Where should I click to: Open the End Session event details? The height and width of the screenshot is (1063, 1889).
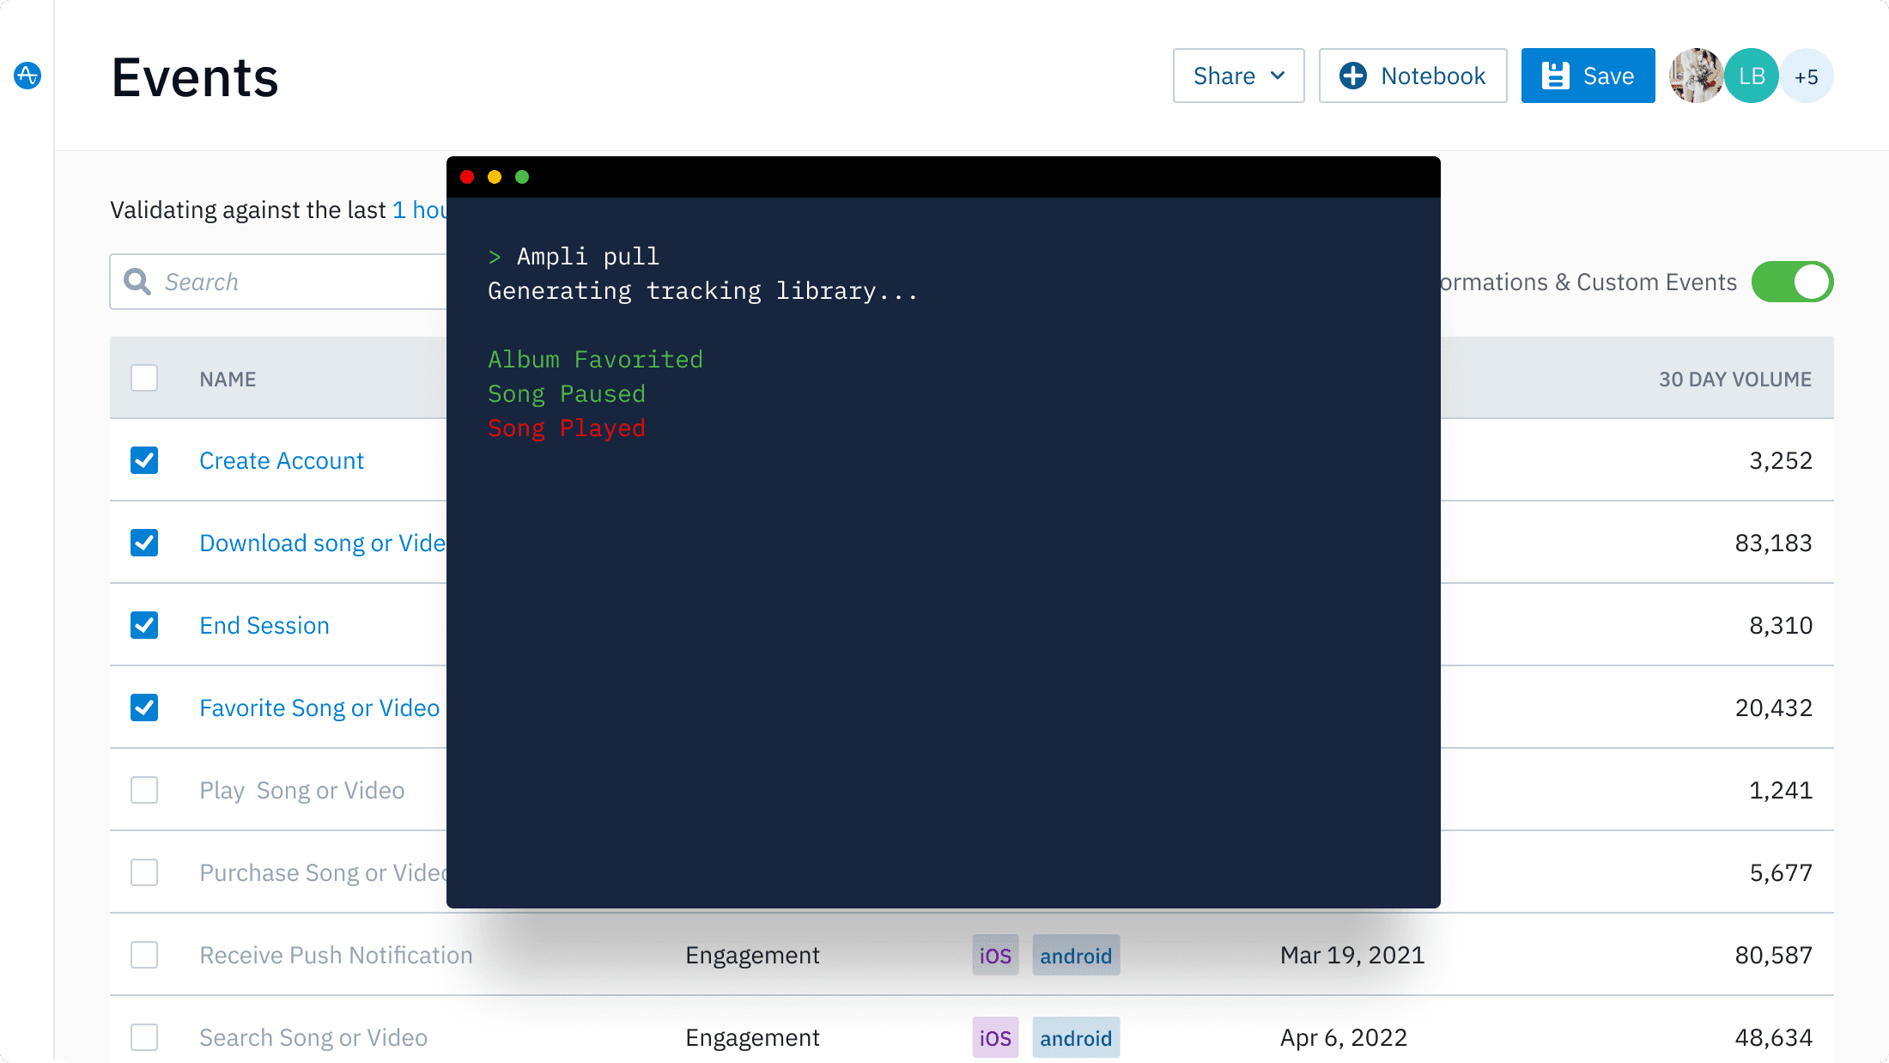[264, 625]
